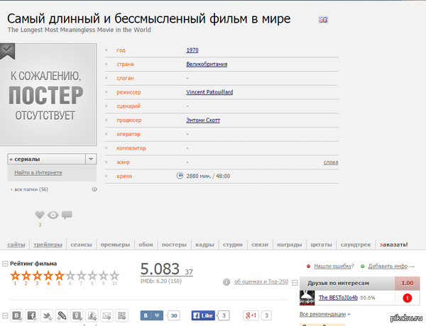Click the UK flag language icon
Screen dimensions: 426x326
(x=323, y=20)
